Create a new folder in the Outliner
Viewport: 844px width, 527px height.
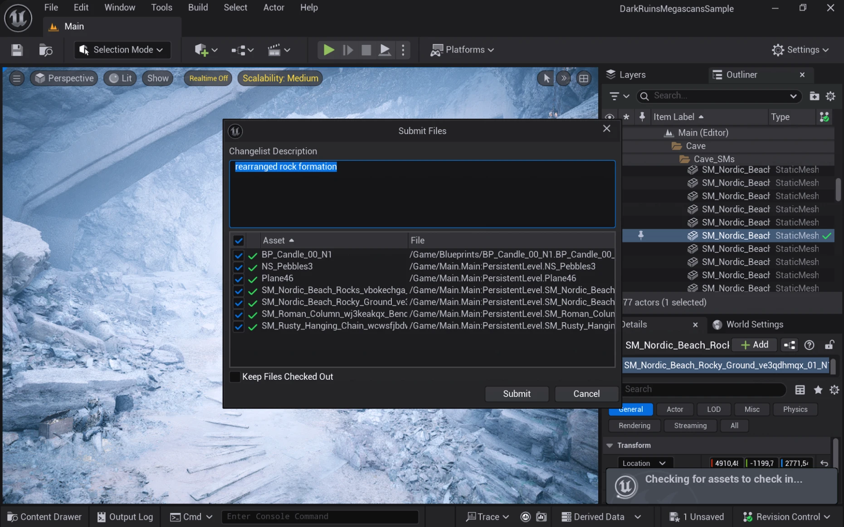click(x=815, y=96)
